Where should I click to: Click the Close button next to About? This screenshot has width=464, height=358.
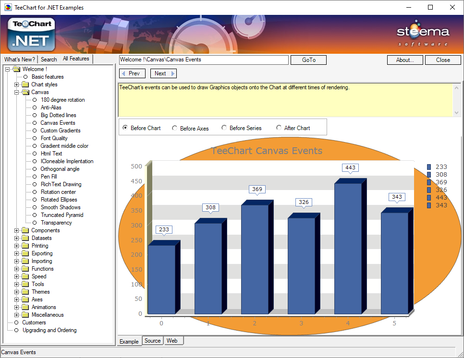(443, 60)
